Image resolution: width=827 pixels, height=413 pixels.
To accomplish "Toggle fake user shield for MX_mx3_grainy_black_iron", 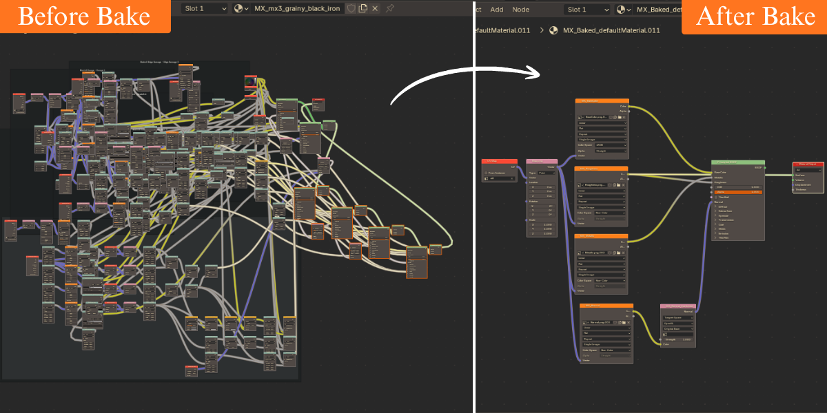I will tap(351, 8).
